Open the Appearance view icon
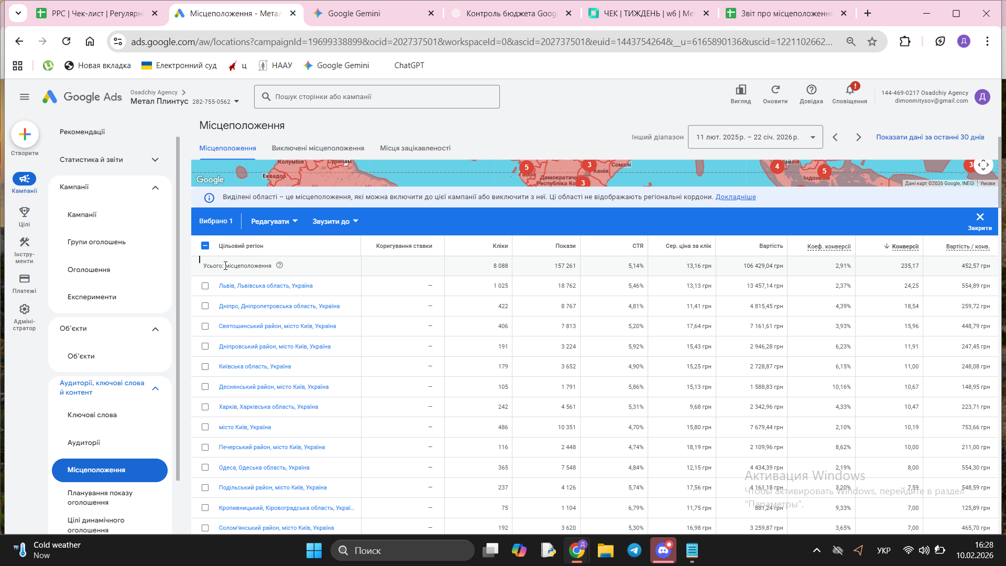The height and width of the screenshot is (566, 1006). (x=740, y=90)
